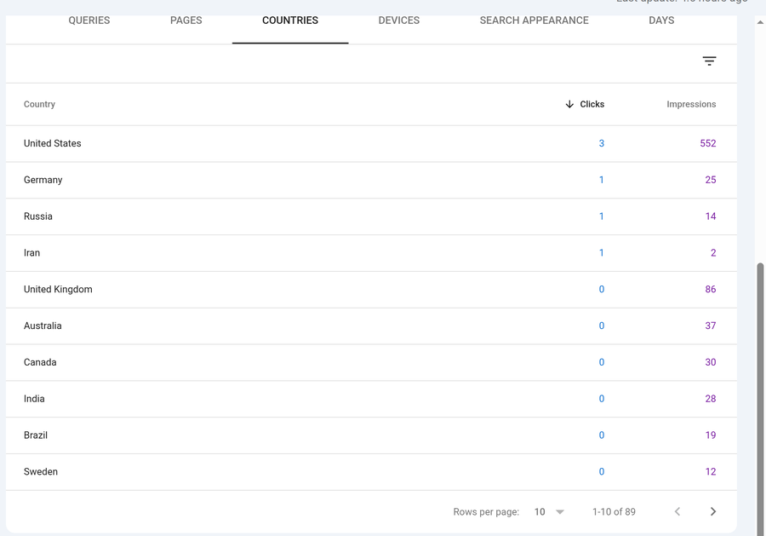The image size is (766, 536).
Task: Switch to the Pages tab
Action: (186, 20)
